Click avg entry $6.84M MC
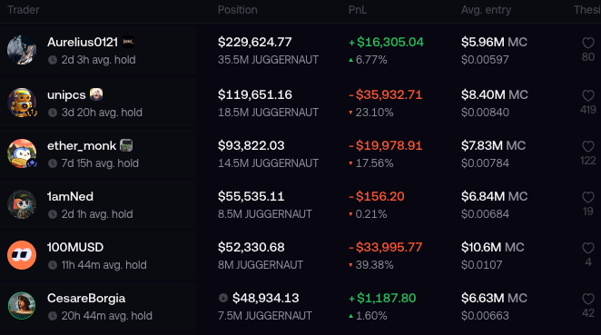Image resolution: width=601 pixels, height=335 pixels. point(495,196)
